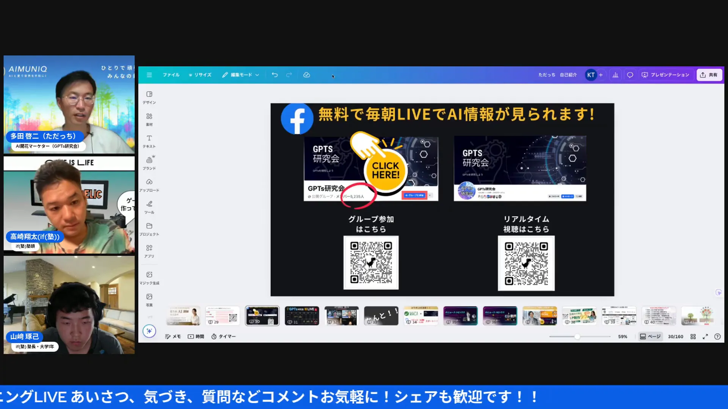Screen dimensions: 728x409
Task: Open the 写真 (Photos) panel
Action: click(149, 300)
